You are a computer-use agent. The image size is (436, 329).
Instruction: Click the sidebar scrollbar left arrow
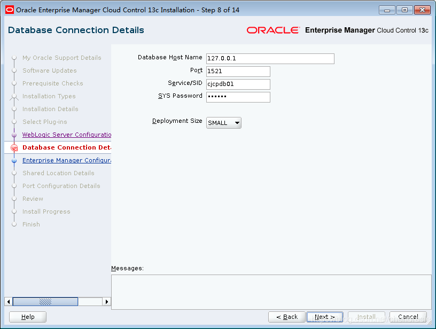coord(9,301)
